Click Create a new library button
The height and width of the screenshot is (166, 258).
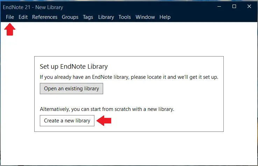point(67,121)
